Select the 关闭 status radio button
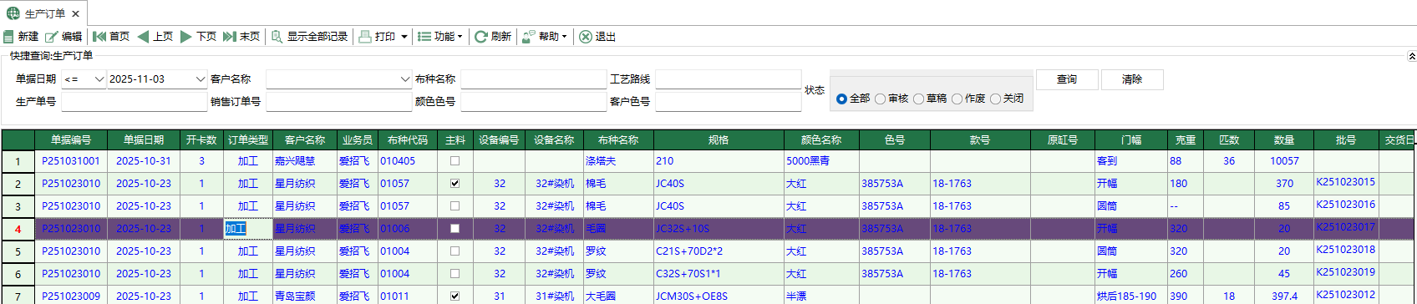This screenshot has height=304, width=1417. [995, 99]
